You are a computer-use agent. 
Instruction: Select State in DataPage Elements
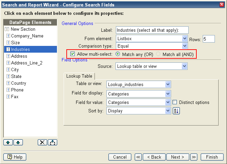point(30,76)
